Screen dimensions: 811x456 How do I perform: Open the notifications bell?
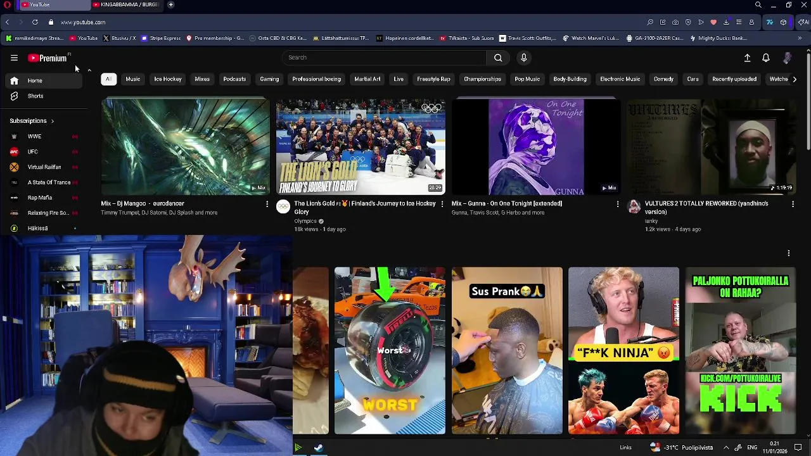[765, 58]
